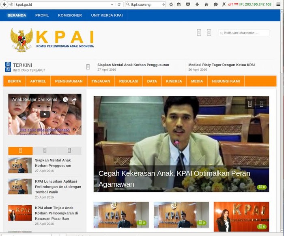Play the 'Anak Belajar Dari Kehid...' video
The image size is (284, 236).
[x=45, y=114]
